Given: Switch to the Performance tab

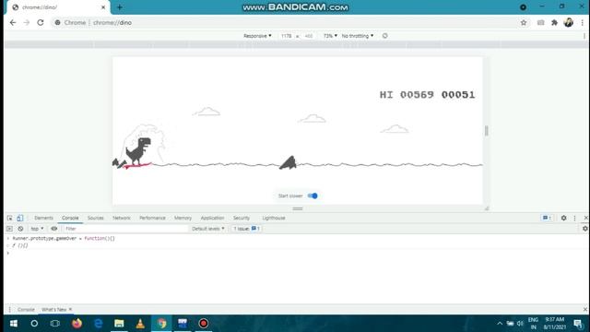Looking at the screenshot, I should pos(152,218).
